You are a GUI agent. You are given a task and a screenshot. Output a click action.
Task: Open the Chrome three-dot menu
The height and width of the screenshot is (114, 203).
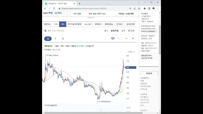(x=158, y=8)
